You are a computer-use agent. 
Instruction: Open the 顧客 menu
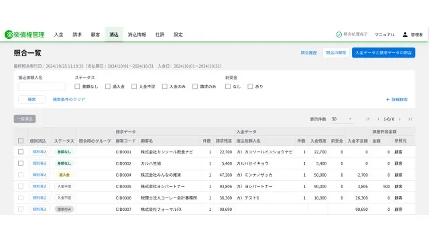coord(95,34)
